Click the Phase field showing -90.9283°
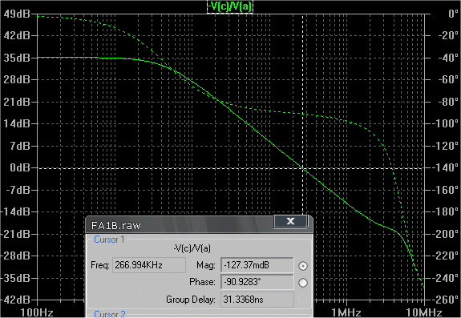The image size is (461, 318). [x=257, y=282]
